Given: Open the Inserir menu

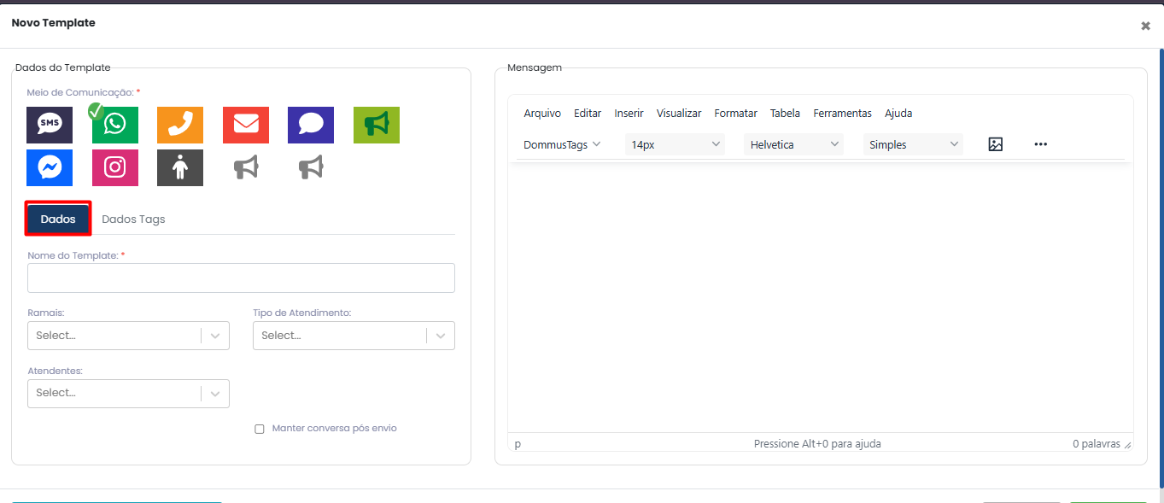Looking at the screenshot, I should coord(629,113).
